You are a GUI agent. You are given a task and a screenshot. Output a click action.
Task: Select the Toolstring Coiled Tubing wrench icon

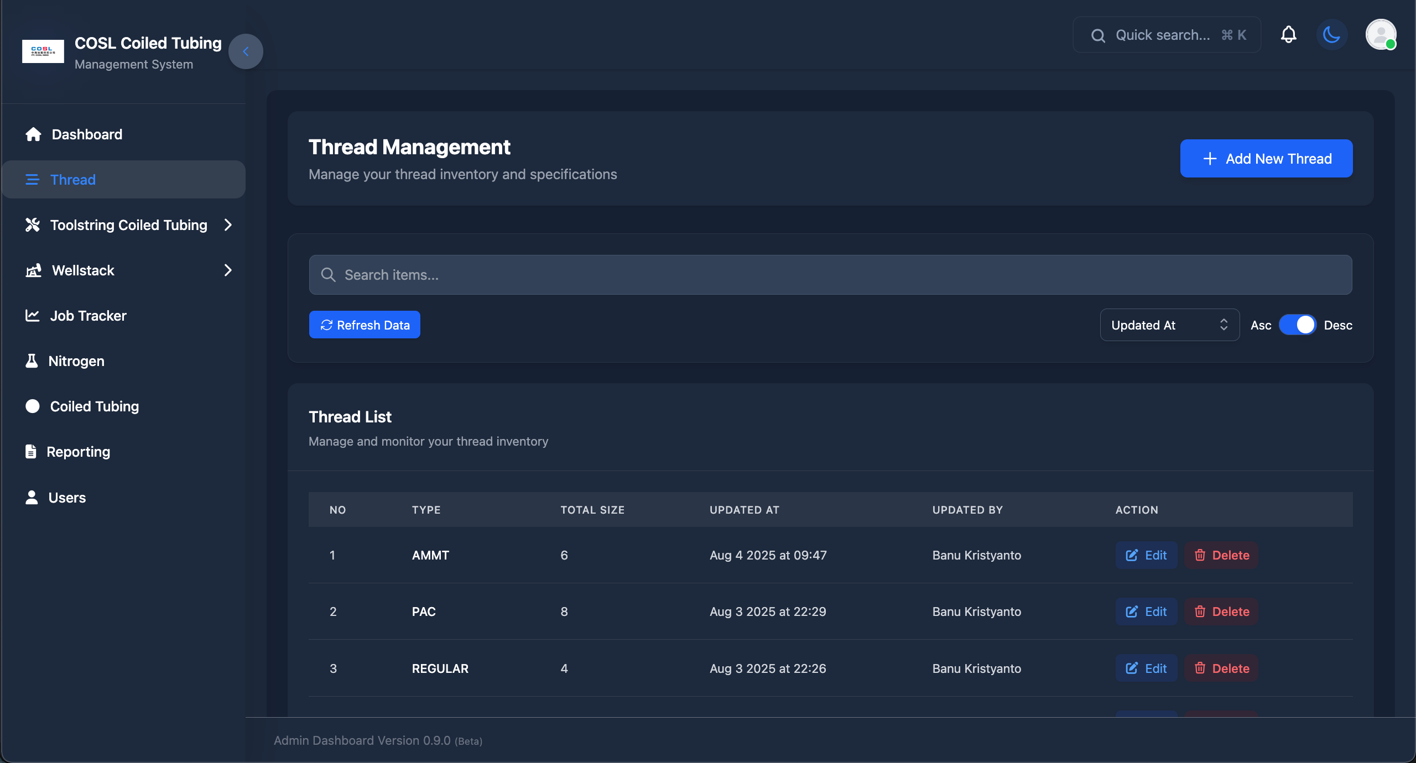pyautogui.click(x=33, y=224)
